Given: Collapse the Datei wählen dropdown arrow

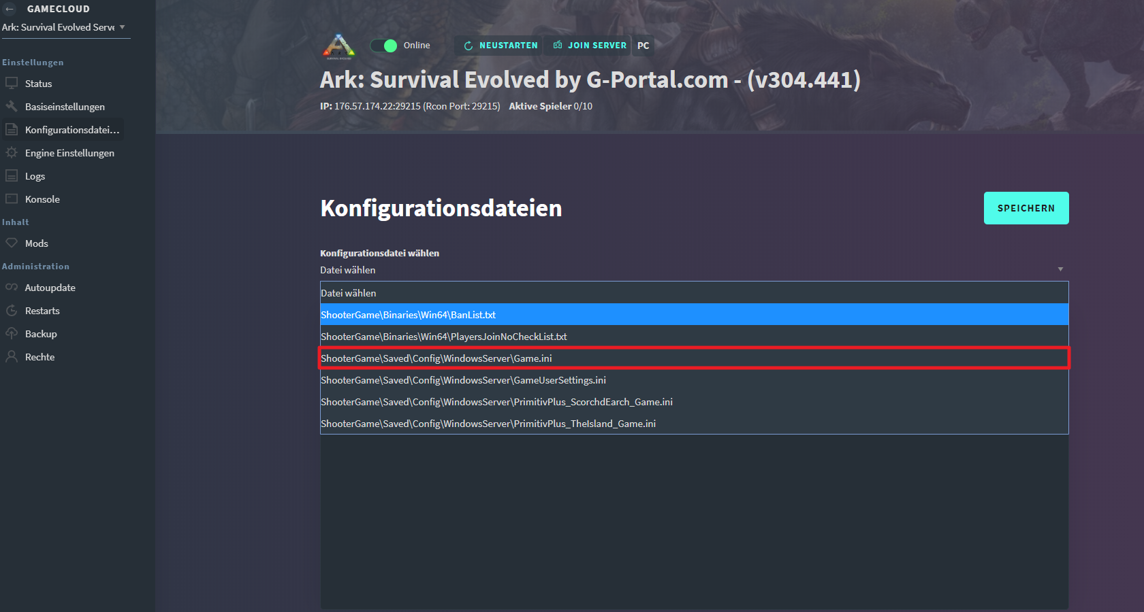Looking at the screenshot, I should (x=1060, y=270).
